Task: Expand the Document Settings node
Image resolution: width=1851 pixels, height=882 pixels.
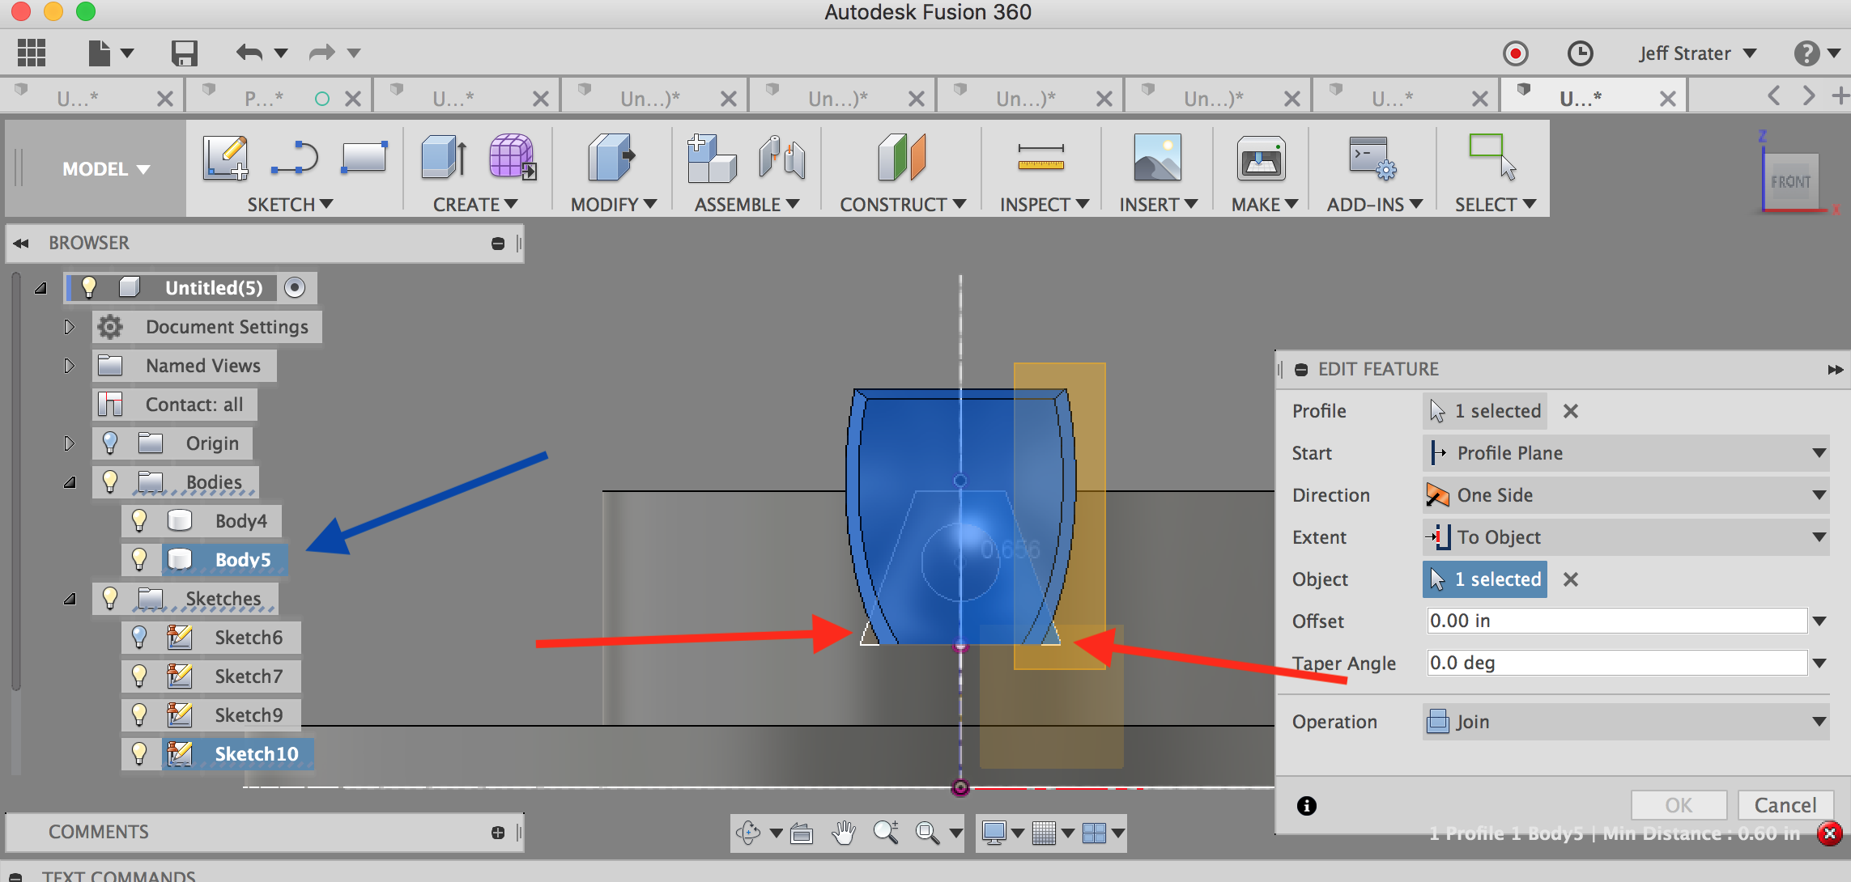Action: (69, 327)
